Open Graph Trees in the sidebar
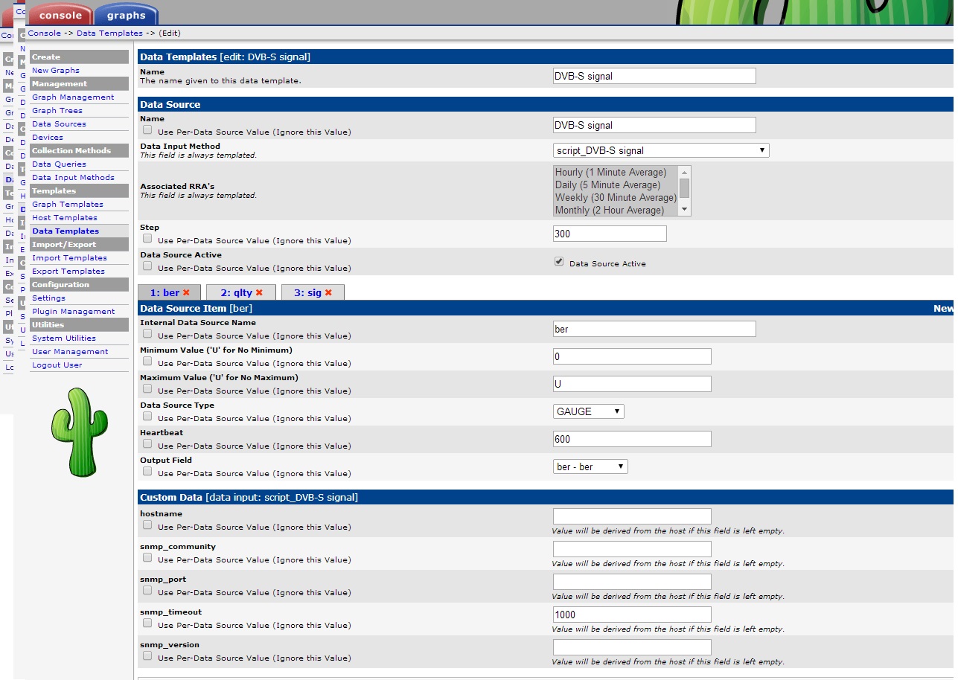 [57, 111]
